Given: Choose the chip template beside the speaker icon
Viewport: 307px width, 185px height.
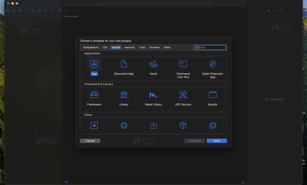Looking at the screenshot, I should pyautogui.click(x=124, y=125).
